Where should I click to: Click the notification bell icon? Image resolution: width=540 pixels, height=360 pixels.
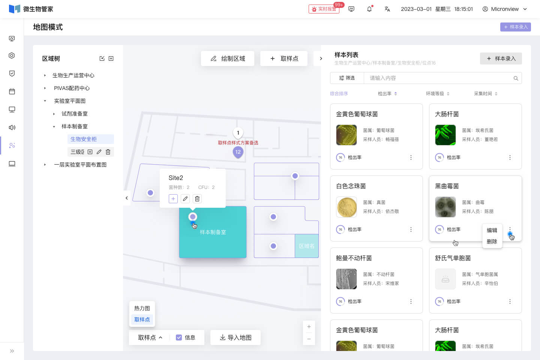point(369,9)
